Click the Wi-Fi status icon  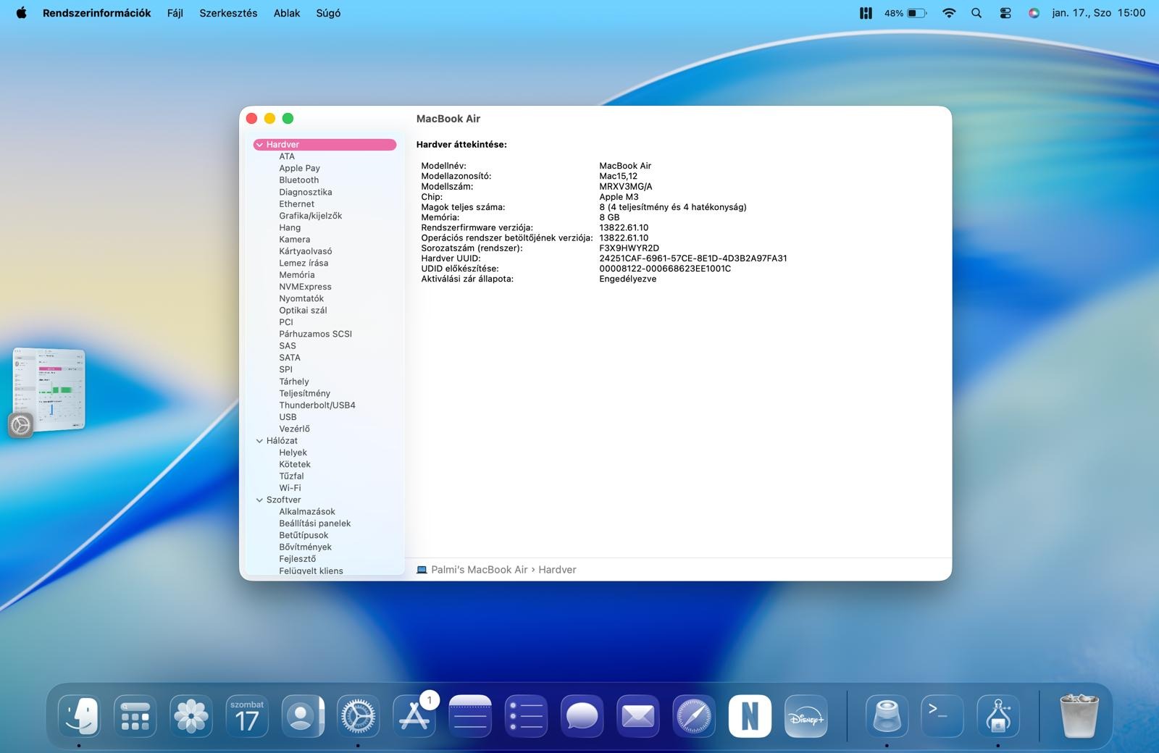(x=949, y=13)
